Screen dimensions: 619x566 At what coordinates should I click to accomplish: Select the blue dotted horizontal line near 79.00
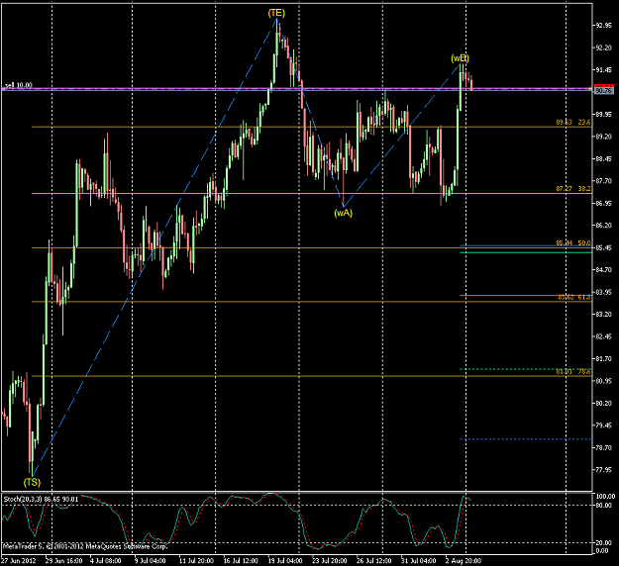coord(526,439)
